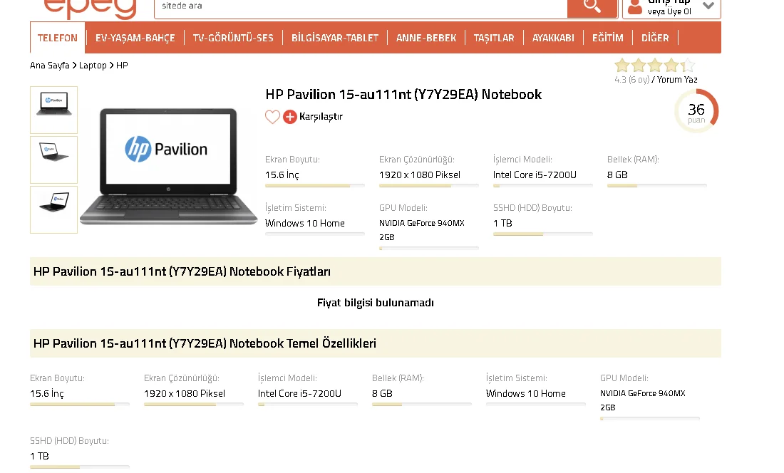Select third dark laptop thumbnail
Screen dimensions: 784x473
[x=54, y=209]
